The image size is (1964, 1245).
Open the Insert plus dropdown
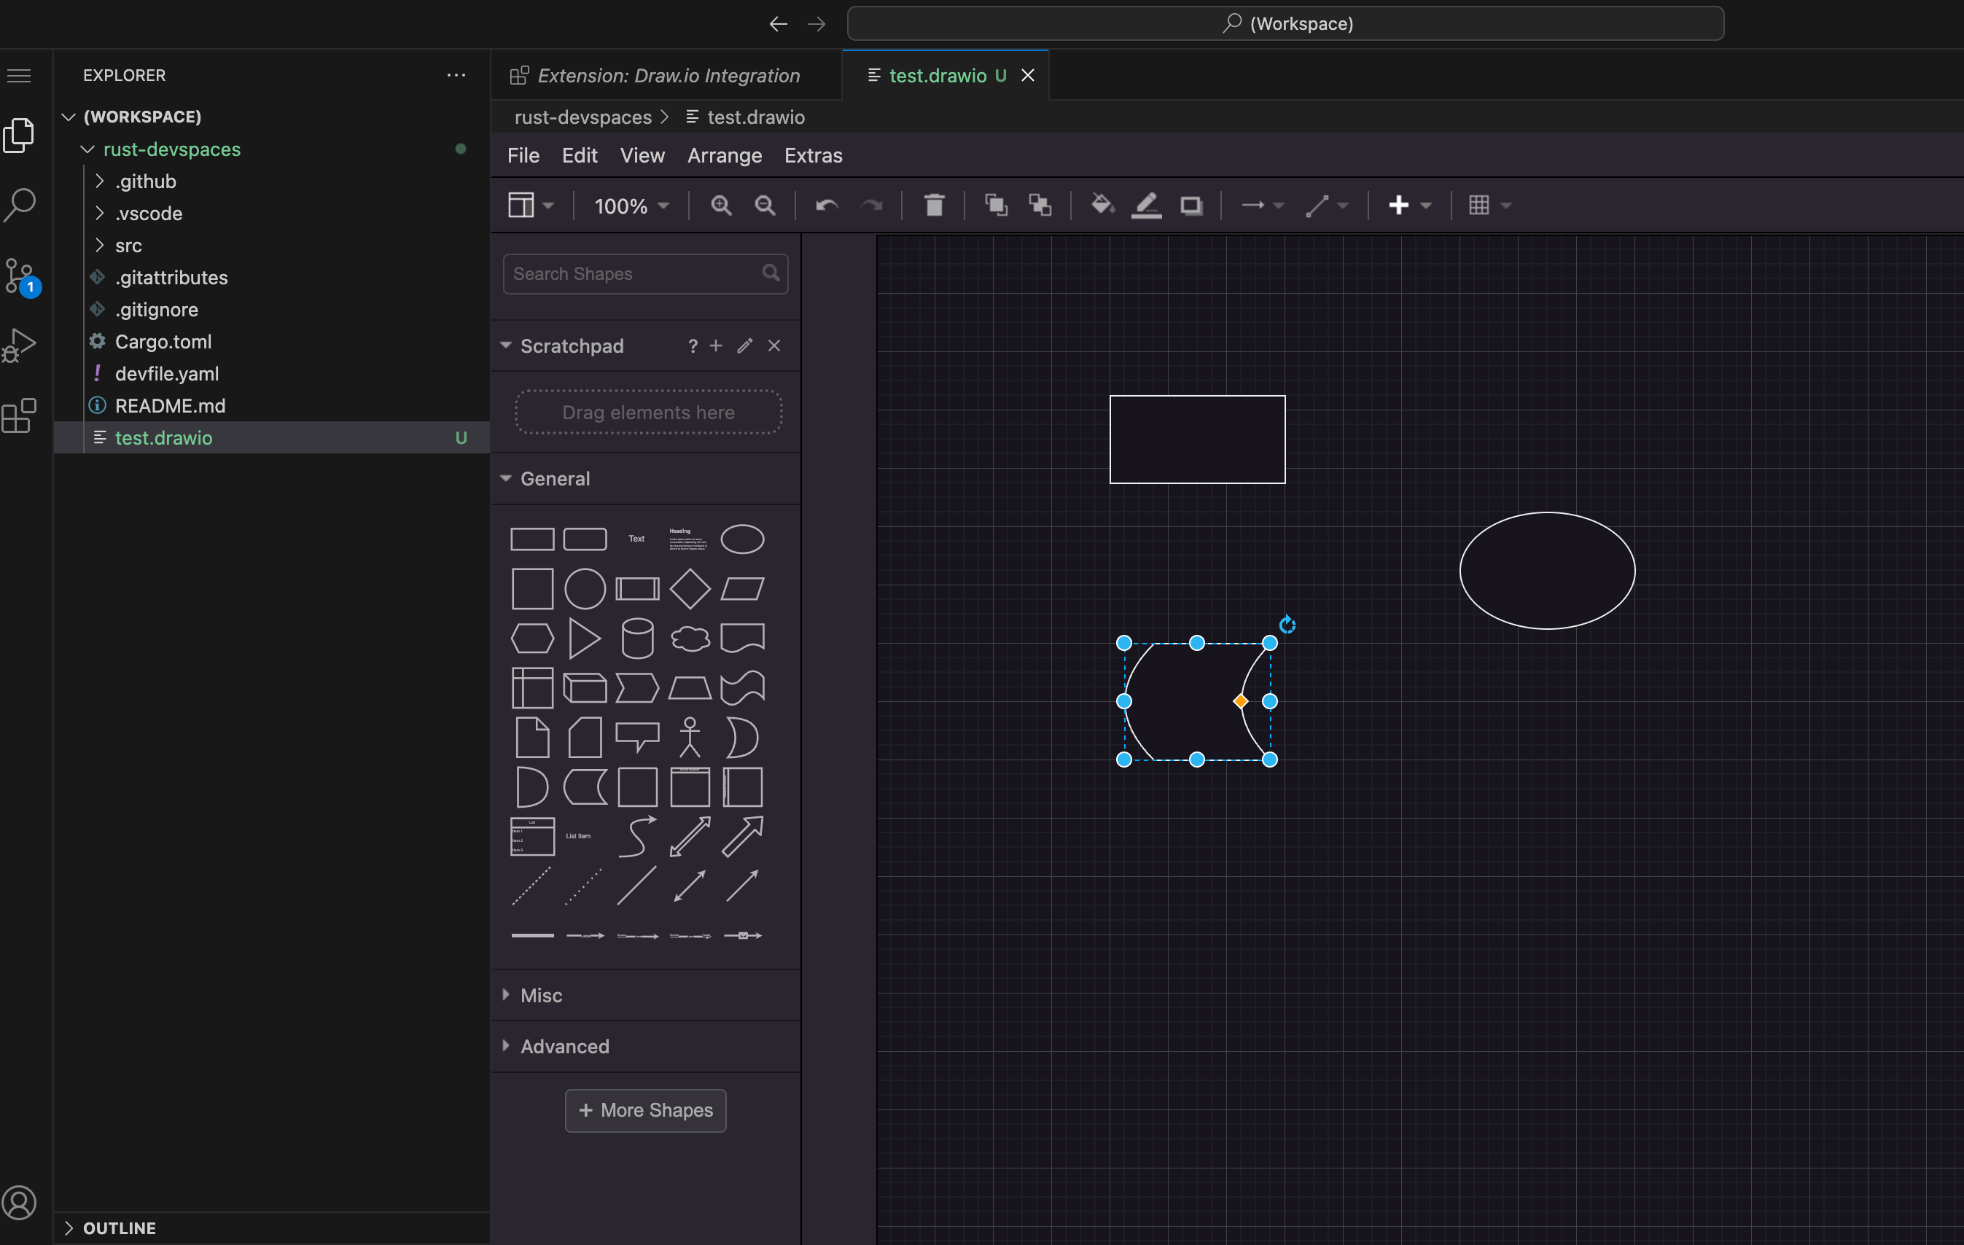pos(1410,206)
